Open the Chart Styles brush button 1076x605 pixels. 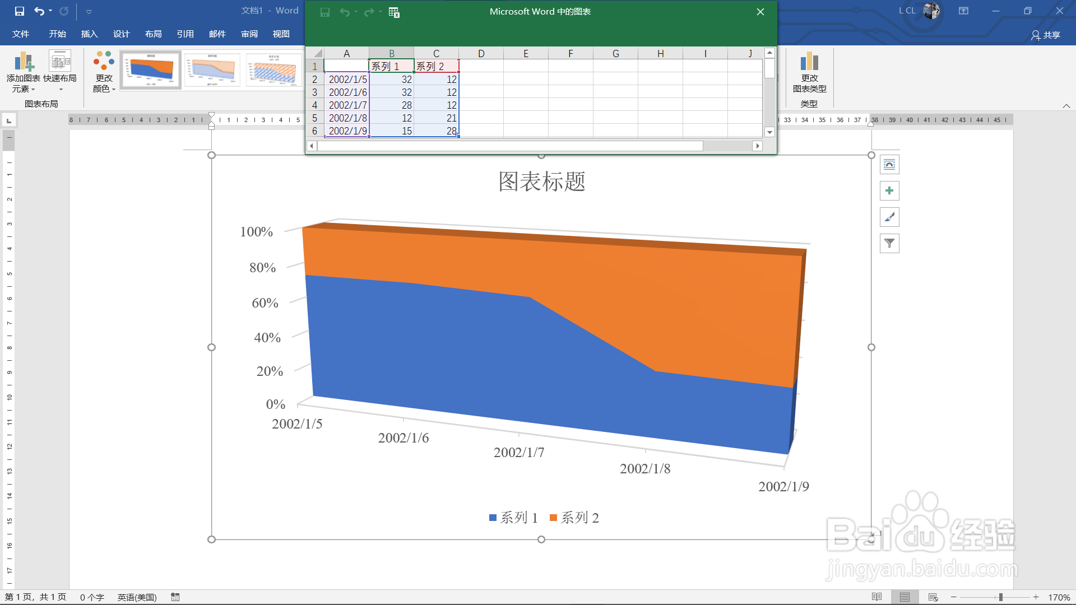pos(889,217)
